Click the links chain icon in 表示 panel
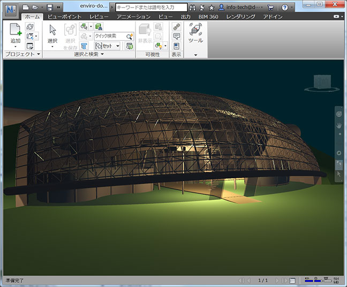The image size is (347, 287). click(x=176, y=26)
